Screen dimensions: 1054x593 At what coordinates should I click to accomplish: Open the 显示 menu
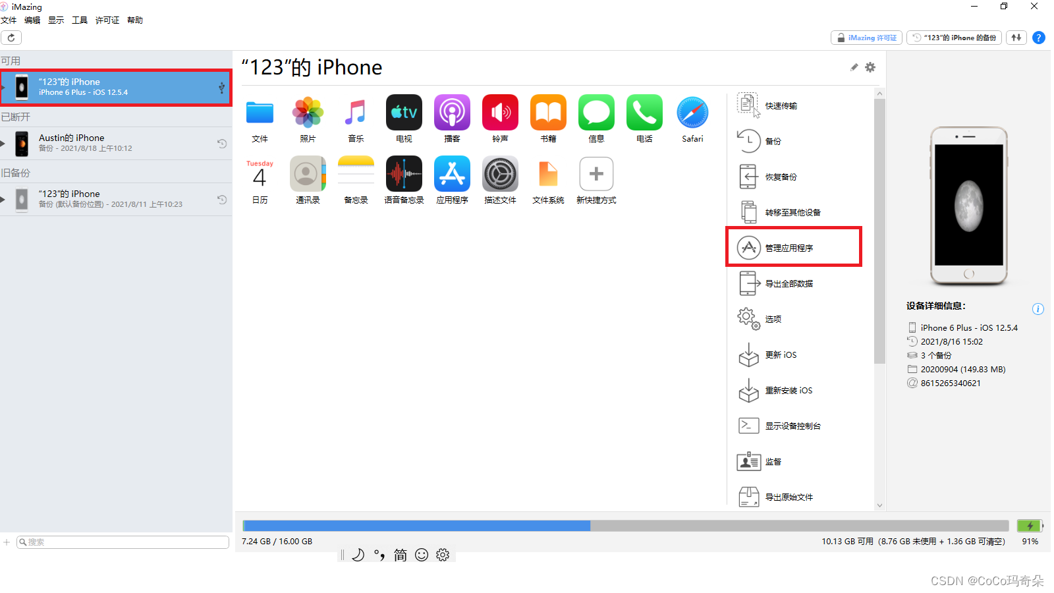(x=56, y=20)
